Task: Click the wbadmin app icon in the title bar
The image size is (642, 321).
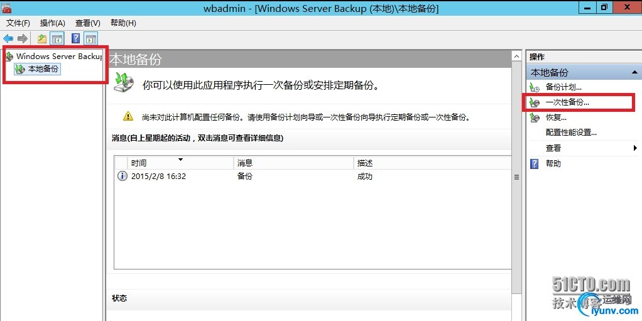Action: pyautogui.click(x=6, y=8)
